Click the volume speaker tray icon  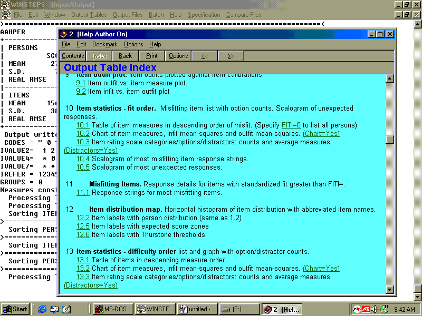tap(375, 309)
